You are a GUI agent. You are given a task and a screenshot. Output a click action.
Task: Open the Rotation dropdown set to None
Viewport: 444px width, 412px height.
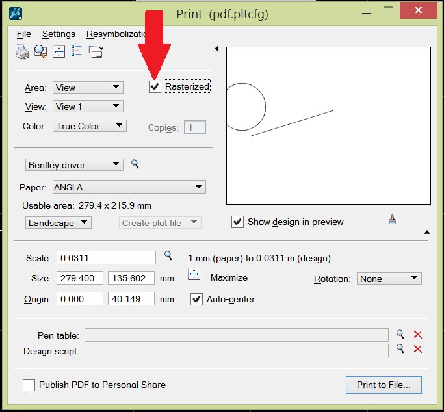coord(389,279)
